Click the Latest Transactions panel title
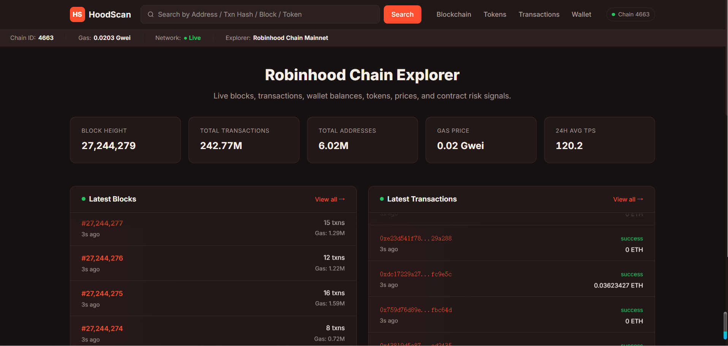 pyautogui.click(x=422, y=199)
